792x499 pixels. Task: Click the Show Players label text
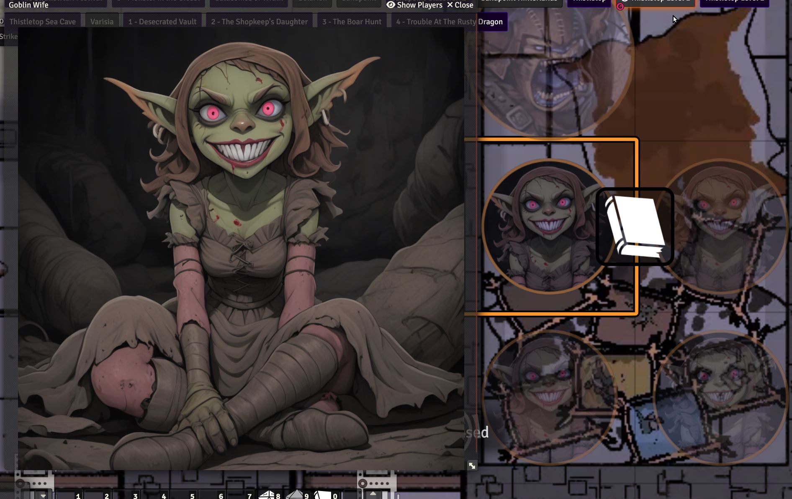coord(419,5)
